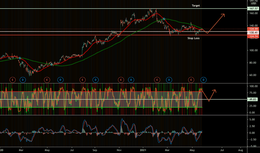Click the Aug label on time axis
This screenshot has width=260, height=153.
pos(240,150)
